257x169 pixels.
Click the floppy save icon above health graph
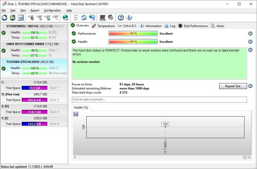pos(76,114)
